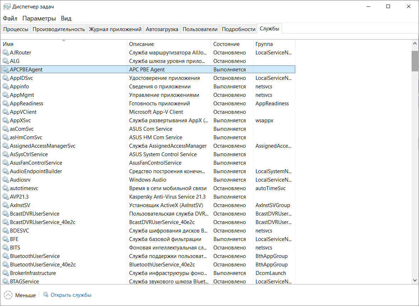Click the icon next to AppXSvc

tap(6, 120)
